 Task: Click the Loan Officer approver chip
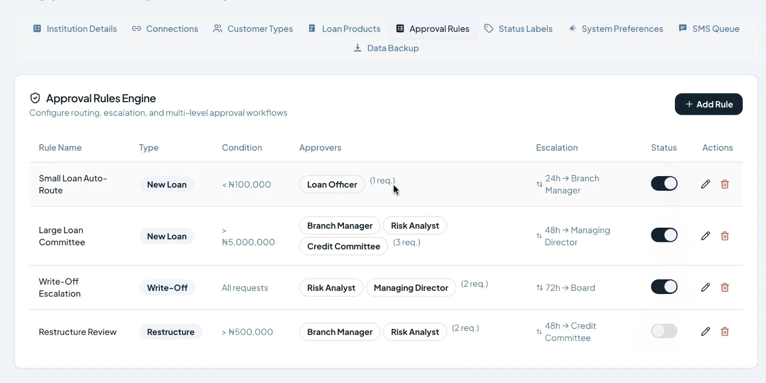[x=332, y=185]
